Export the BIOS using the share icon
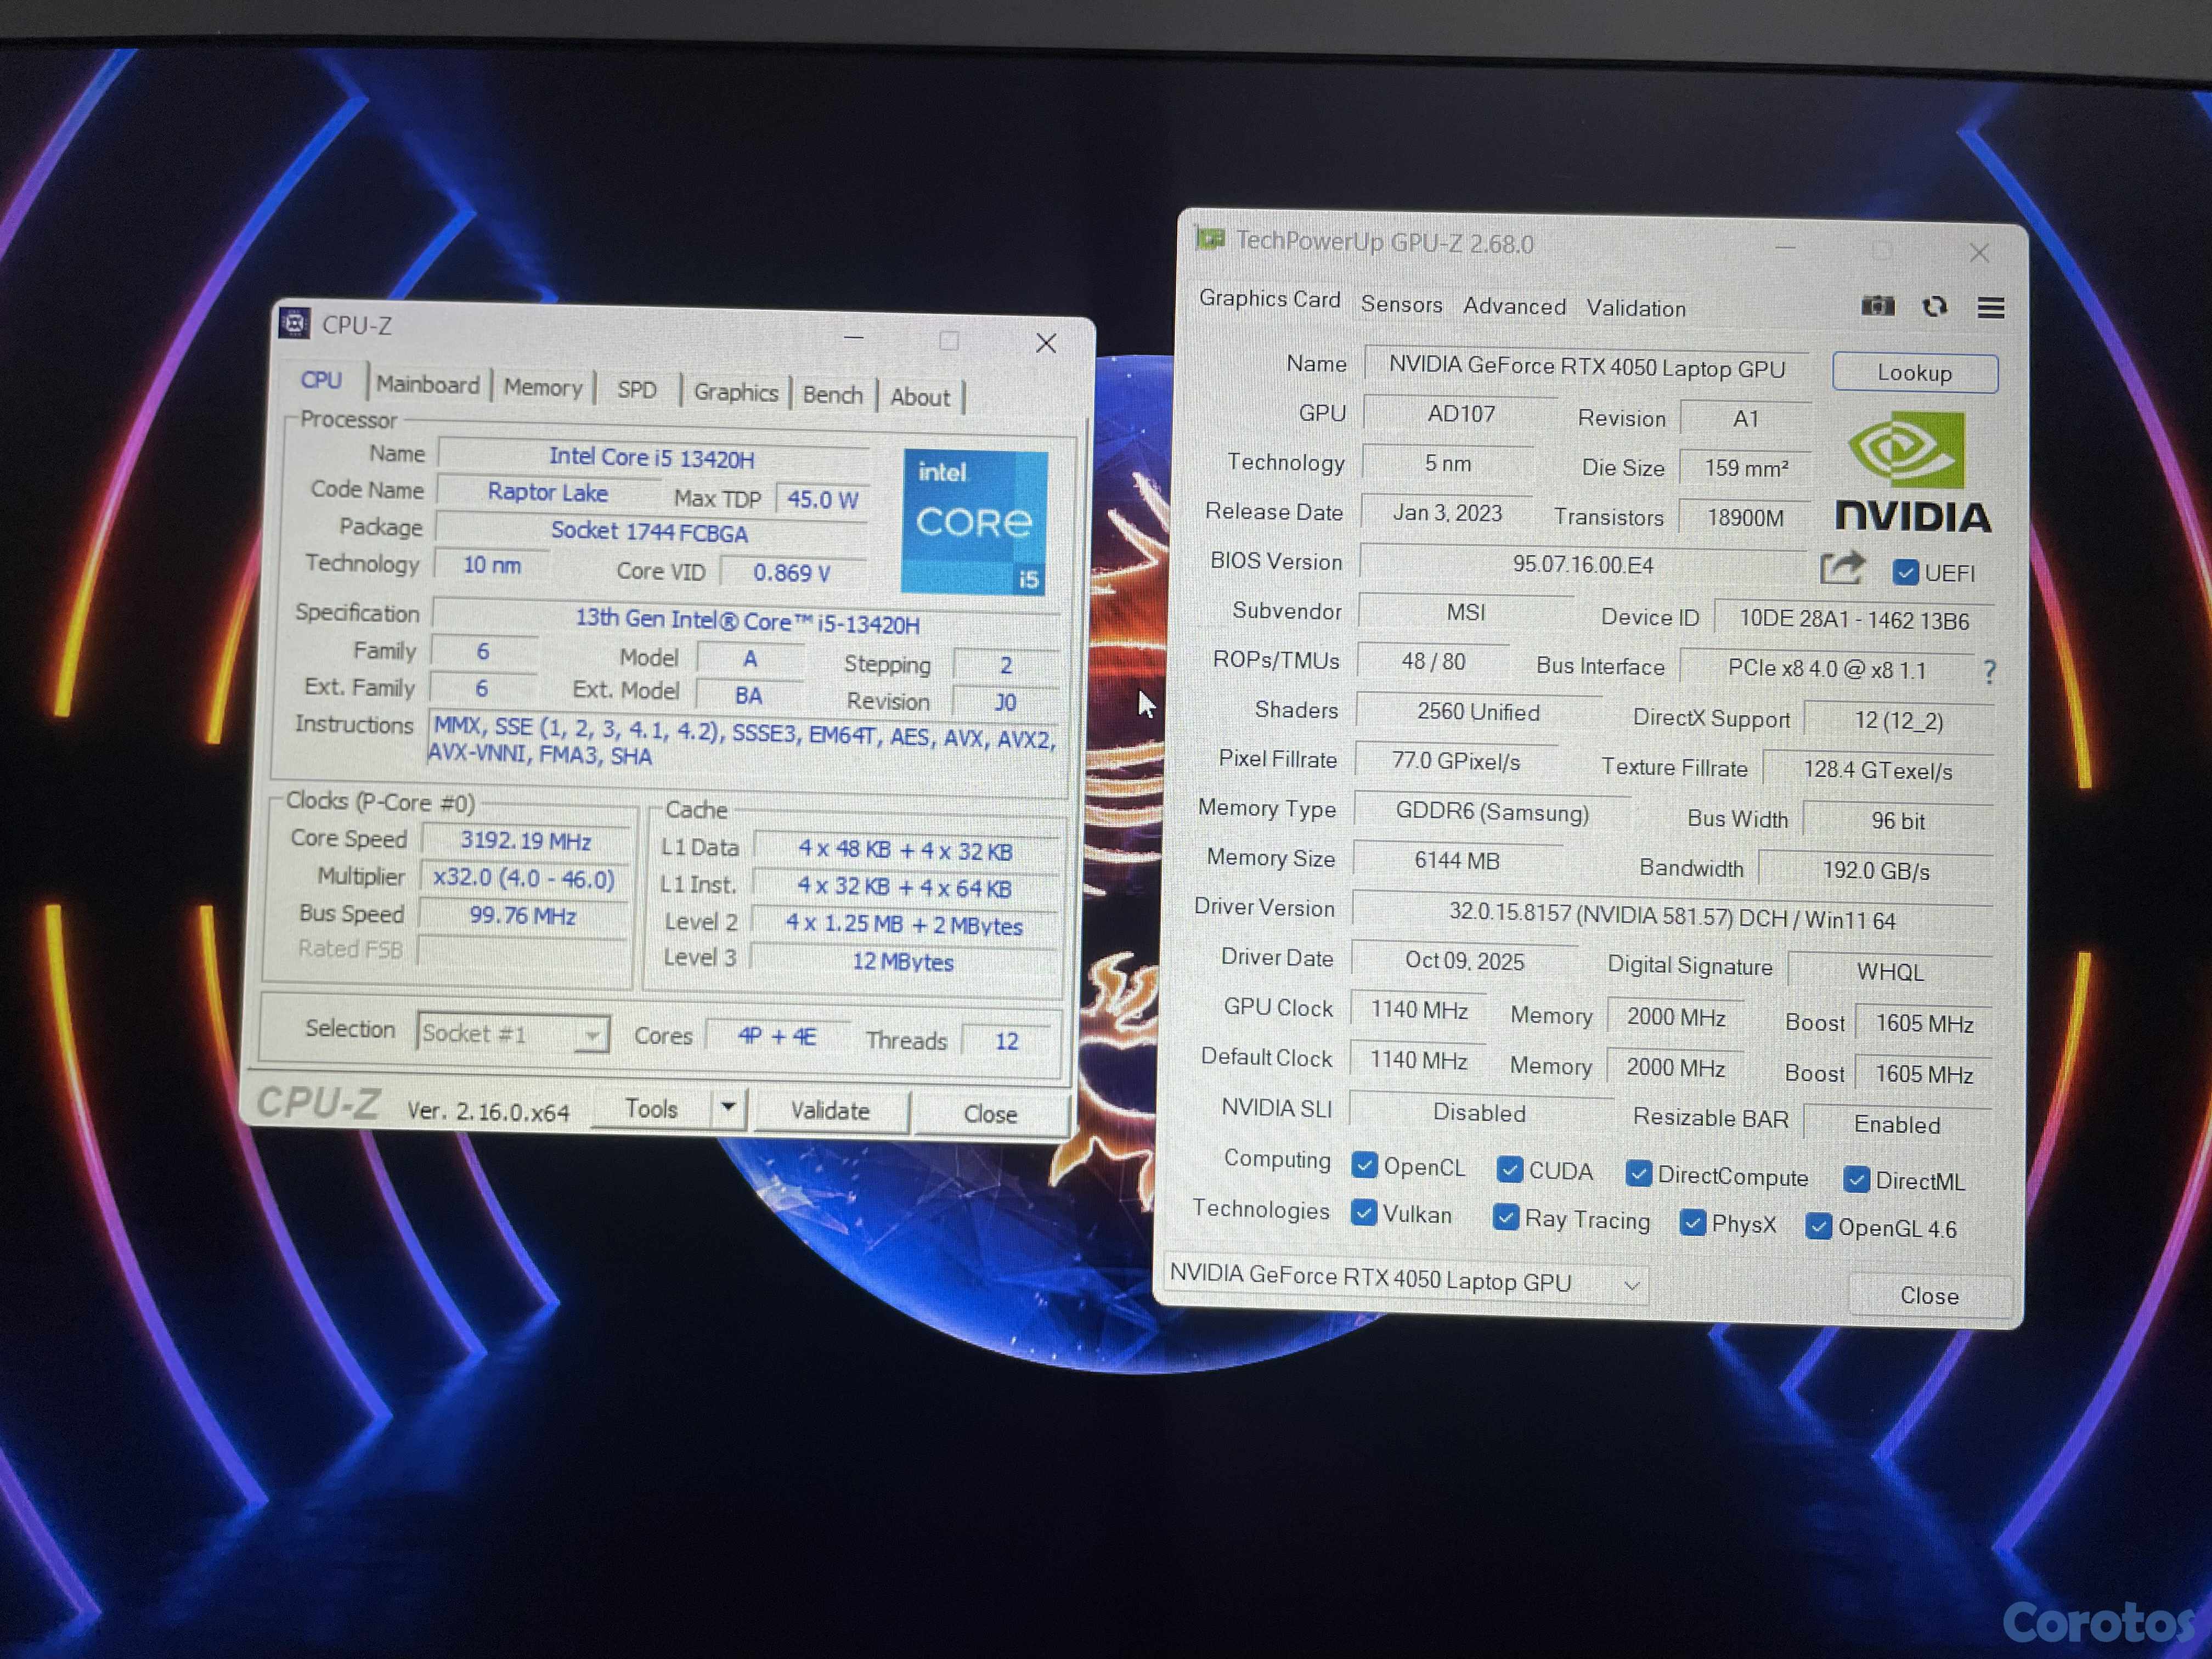This screenshot has width=2212, height=1659. [1843, 567]
